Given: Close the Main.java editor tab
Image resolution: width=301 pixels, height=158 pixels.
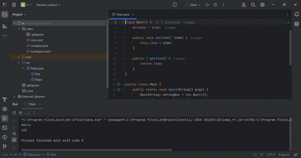Looking at the screenshot, I should (x=133, y=14).
